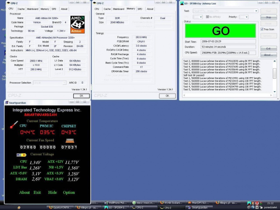The width and height of the screenshot is (280, 210).
Task: Click the SP2004 log vertical scrollbar thumb
Action: click(275, 73)
